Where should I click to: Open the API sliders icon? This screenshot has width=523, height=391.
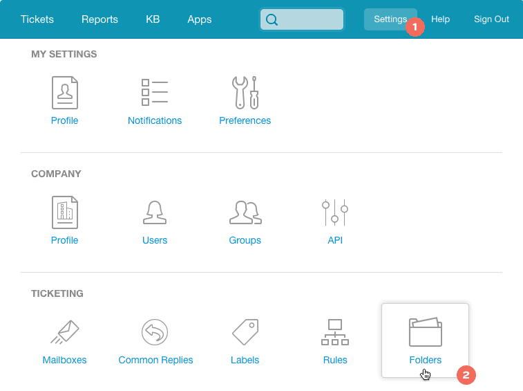335,212
